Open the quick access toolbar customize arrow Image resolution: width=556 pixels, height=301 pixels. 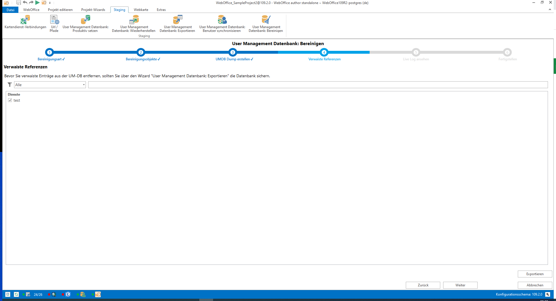[x=50, y=3]
